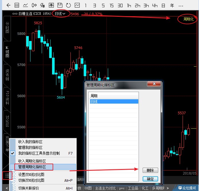Click the more options ellipsis in toolbar

(x=181, y=5)
